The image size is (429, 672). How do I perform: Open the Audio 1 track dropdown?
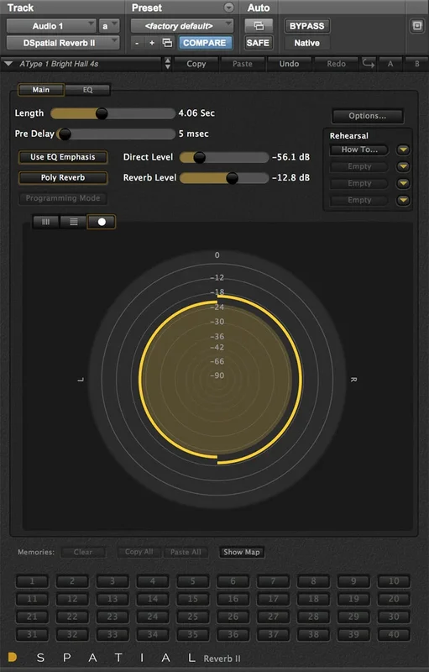(51, 26)
